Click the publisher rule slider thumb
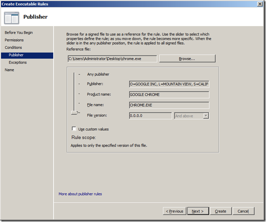The image size is (266, 222). [75, 112]
